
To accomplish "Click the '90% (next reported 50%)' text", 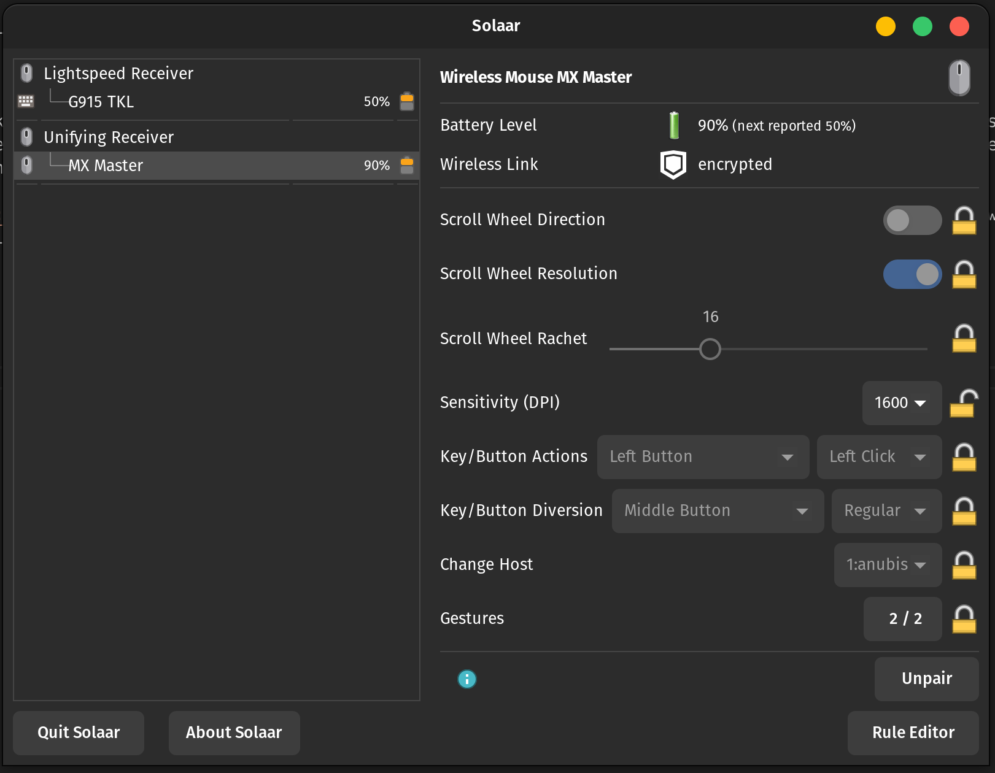I will [776, 126].
